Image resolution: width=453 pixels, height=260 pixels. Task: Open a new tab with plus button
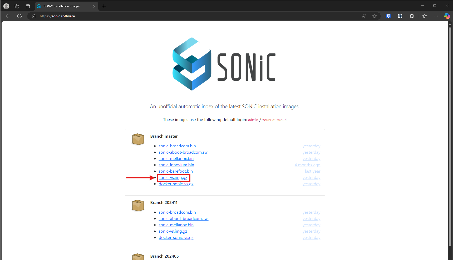pyautogui.click(x=104, y=6)
